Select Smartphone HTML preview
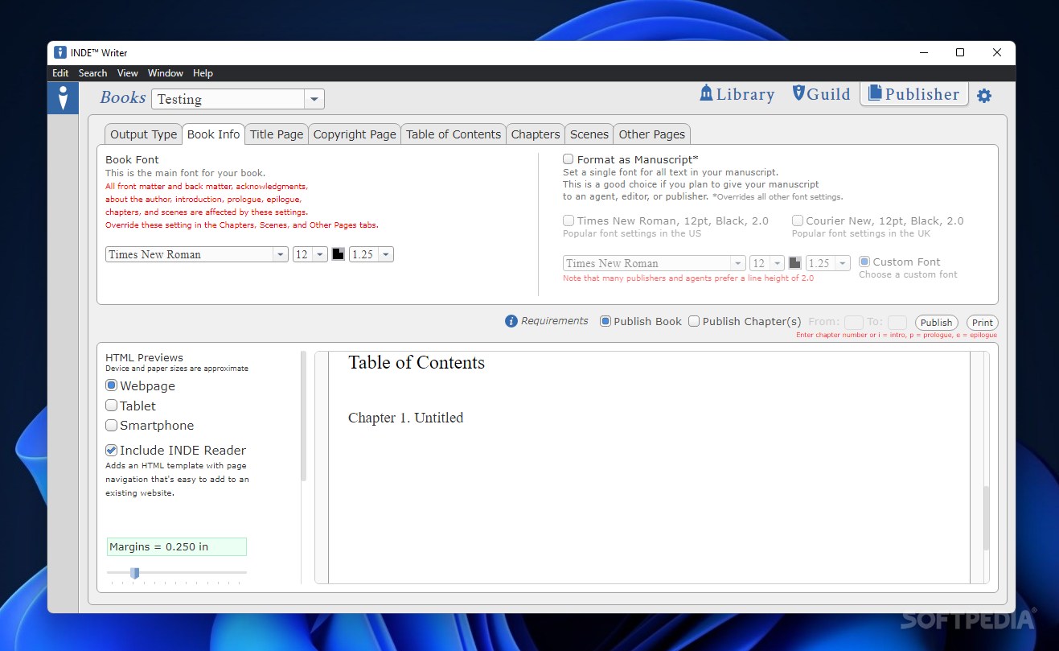Image resolution: width=1059 pixels, height=651 pixels. click(112, 425)
